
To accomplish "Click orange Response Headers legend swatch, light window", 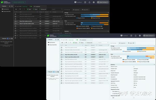I will point(123,62).
